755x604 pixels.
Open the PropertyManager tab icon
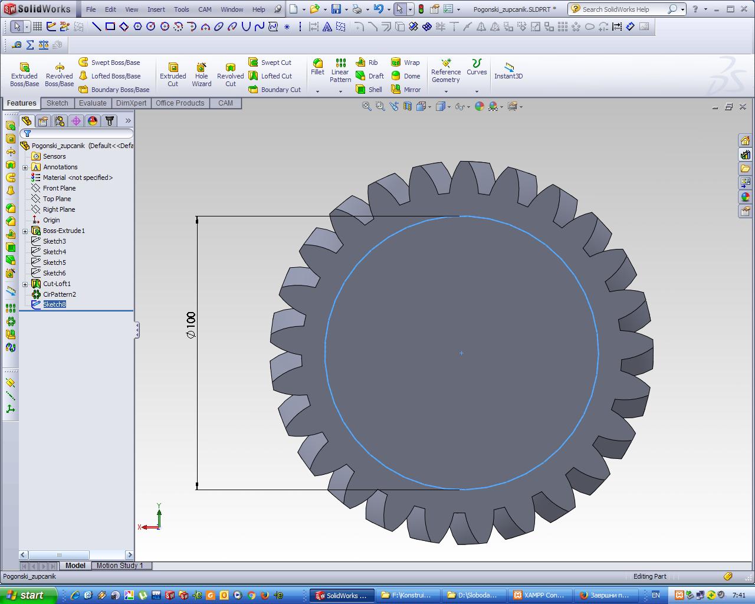coord(43,120)
